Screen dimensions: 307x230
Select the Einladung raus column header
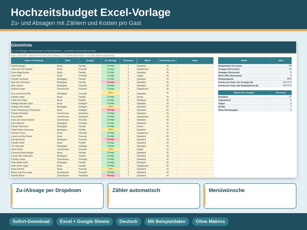coord(167,61)
